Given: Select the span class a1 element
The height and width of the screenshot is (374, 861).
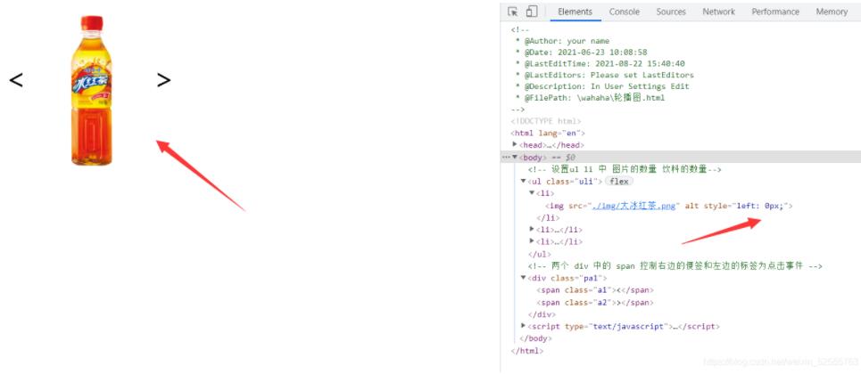Looking at the screenshot, I should [594, 290].
